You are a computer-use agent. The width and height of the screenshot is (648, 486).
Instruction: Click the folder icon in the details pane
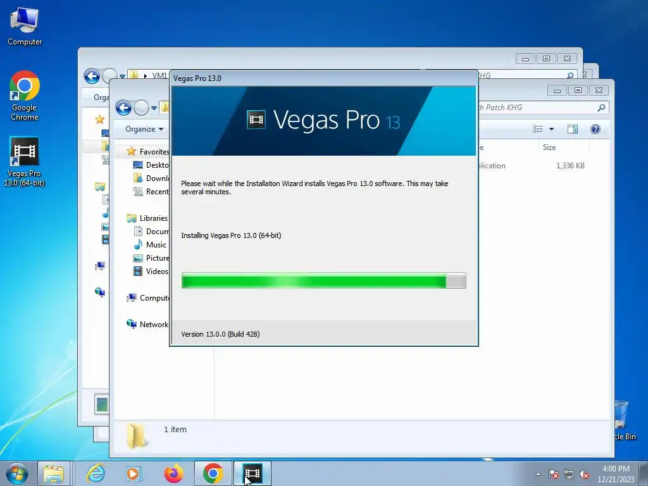137,436
